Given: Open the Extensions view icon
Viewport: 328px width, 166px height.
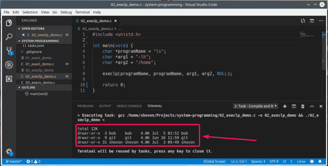Looking at the screenshot, I should [9, 78].
